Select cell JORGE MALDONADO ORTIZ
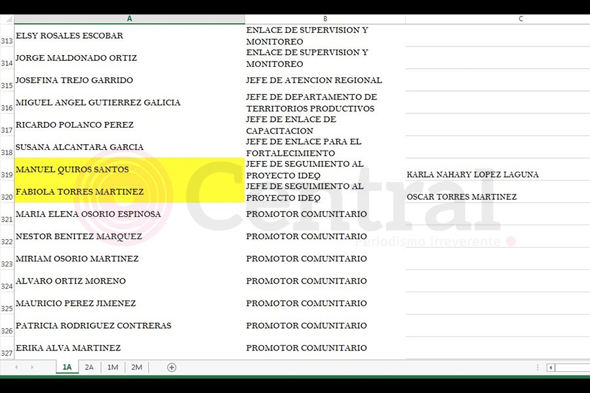The image size is (590, 393). pos(129,58)
